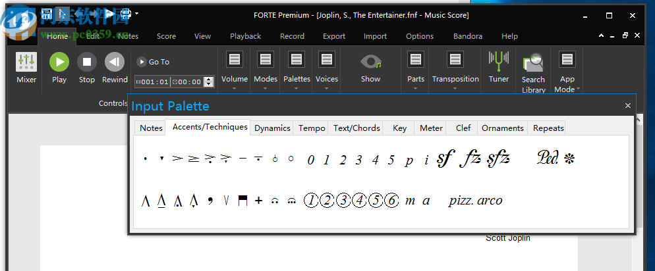Expand the Volume dropdown
This screenshot has width=655, height=271.
pyautogui.click(x=235, y=70)
